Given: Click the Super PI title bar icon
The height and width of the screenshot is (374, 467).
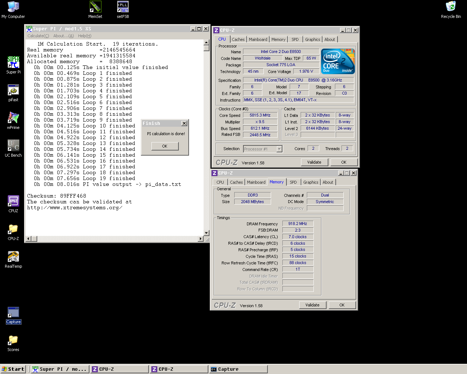Looking at the screenshot, I should pyautogui.click(x=29, y=29).
